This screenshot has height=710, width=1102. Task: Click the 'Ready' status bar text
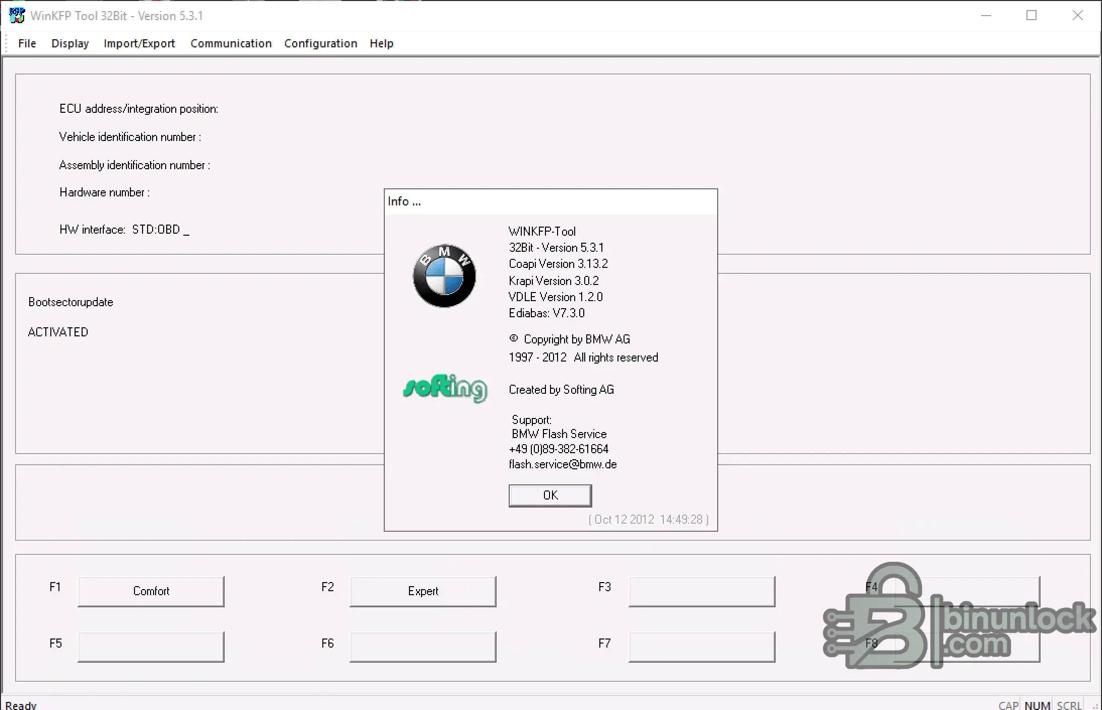21,705
